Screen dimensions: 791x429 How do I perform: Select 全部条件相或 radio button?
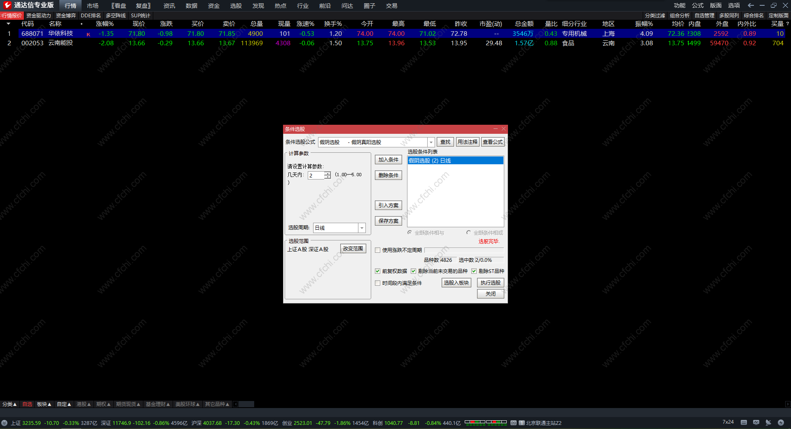469,233
